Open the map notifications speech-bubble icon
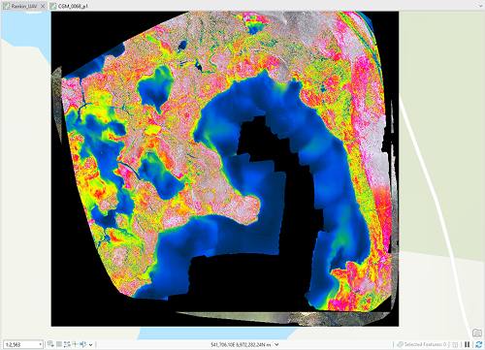Screen dimensions: 485x350 [477, 333]
